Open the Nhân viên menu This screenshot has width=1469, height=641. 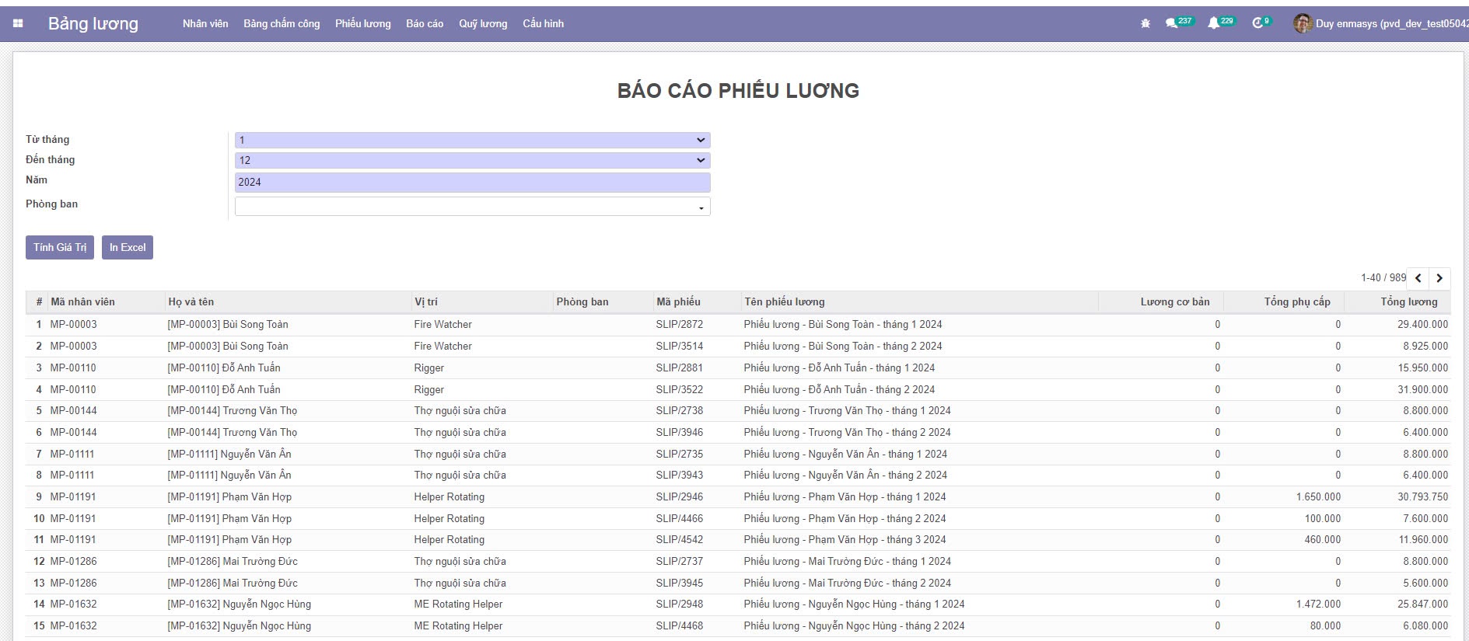point(205,24)
